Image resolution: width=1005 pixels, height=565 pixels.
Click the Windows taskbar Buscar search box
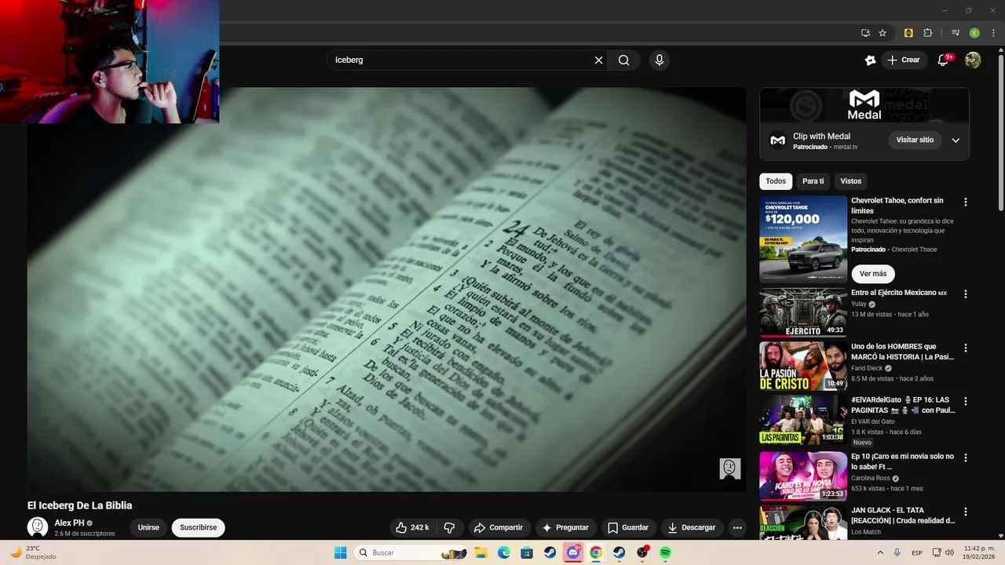411,552
